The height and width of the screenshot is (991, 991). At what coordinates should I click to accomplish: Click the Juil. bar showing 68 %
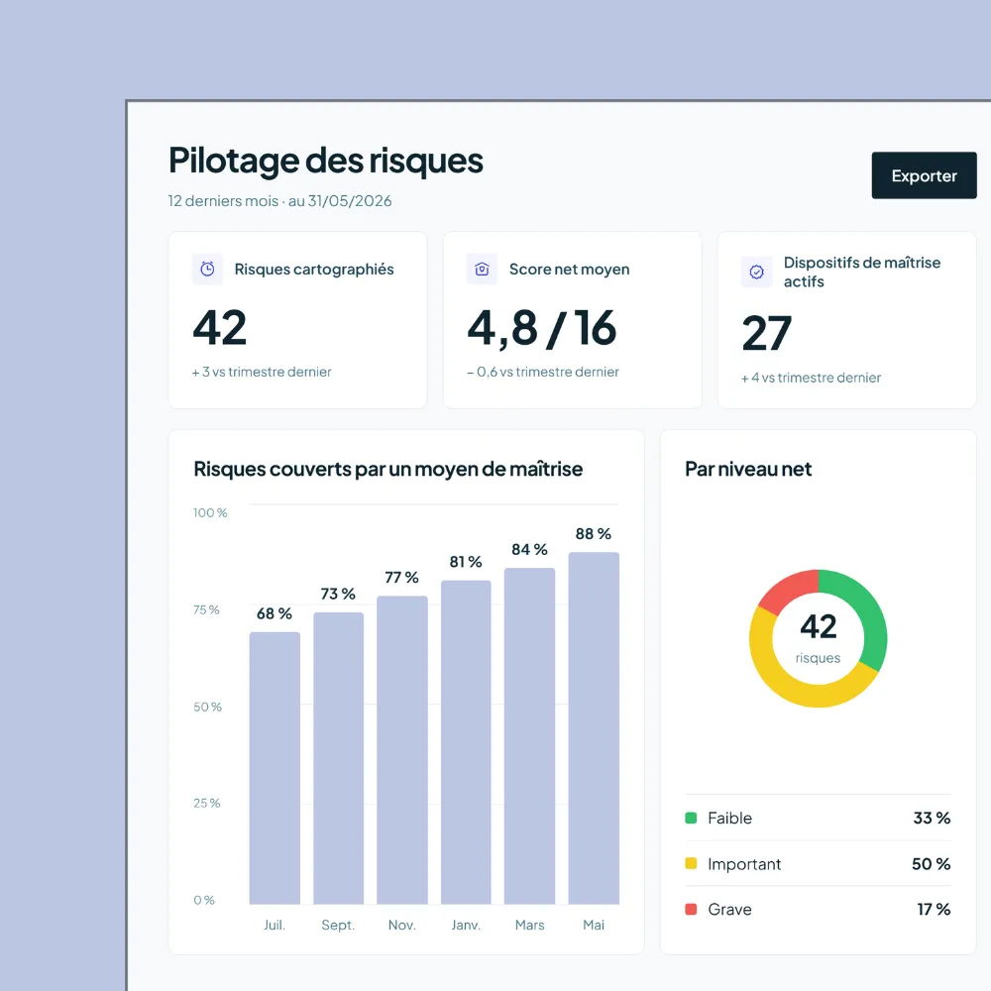[275, 768]
